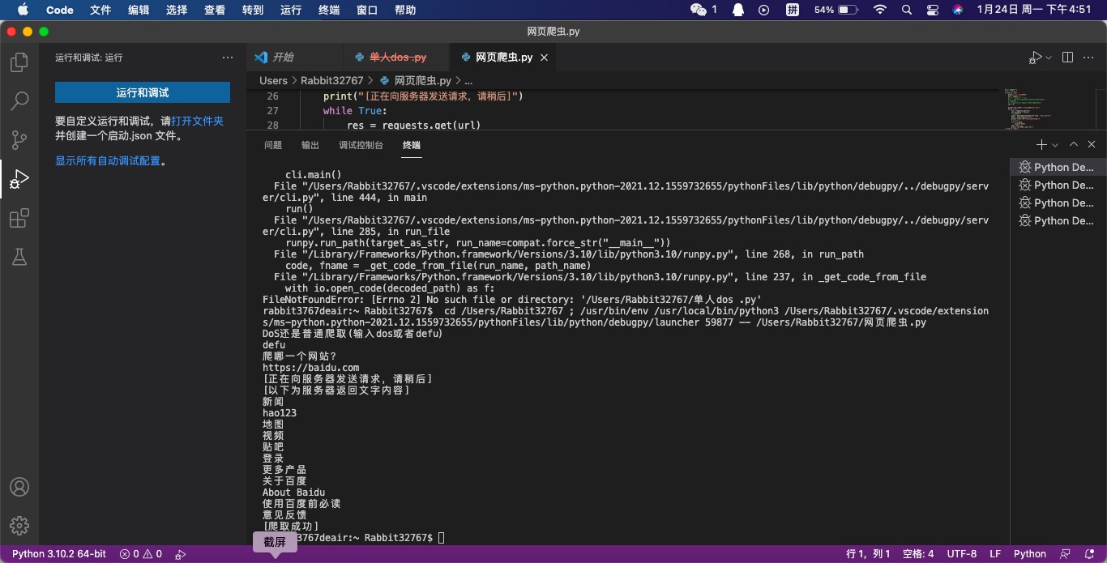The width and height of the screenshot is (1107, 563).
Task: Click the Python 3.10.2 64-bit interpreter selector
Action: click(x=58, y=554)
